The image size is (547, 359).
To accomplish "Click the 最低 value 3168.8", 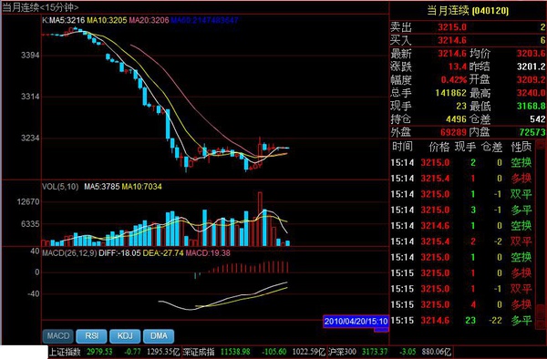I will (x=531, y=106).
